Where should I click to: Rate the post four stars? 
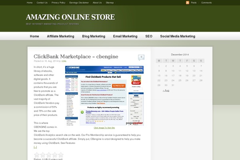point(55,155)
